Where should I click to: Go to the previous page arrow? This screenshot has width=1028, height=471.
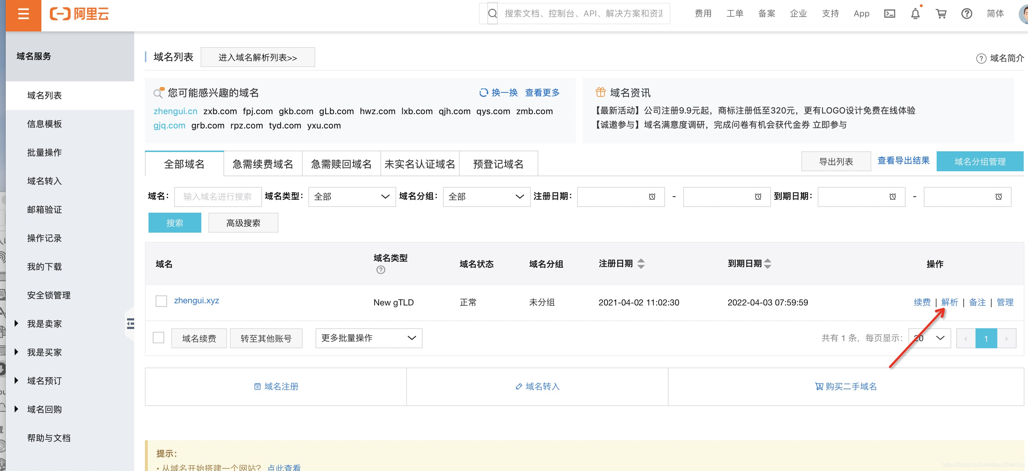966,339
